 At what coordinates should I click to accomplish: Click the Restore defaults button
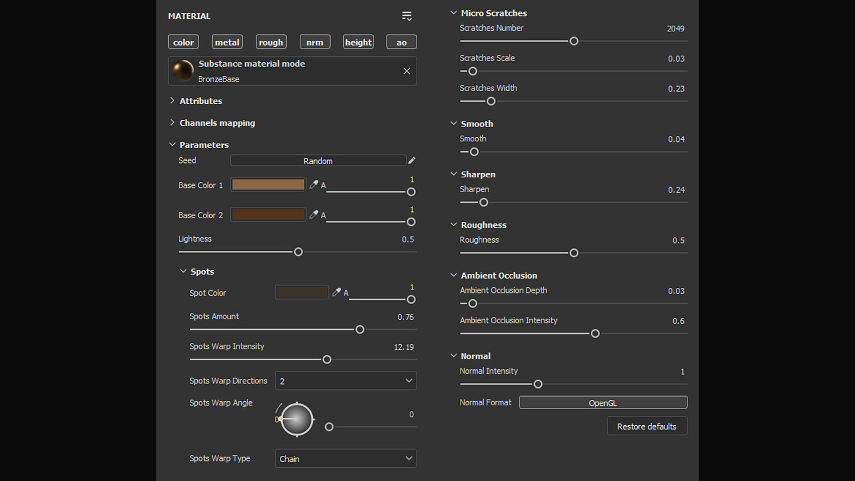tap(647, 426)
